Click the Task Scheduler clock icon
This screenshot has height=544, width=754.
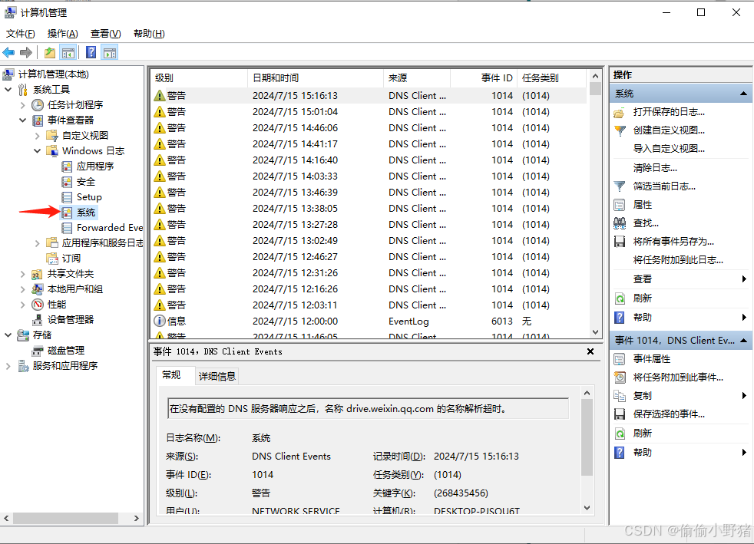38,105
